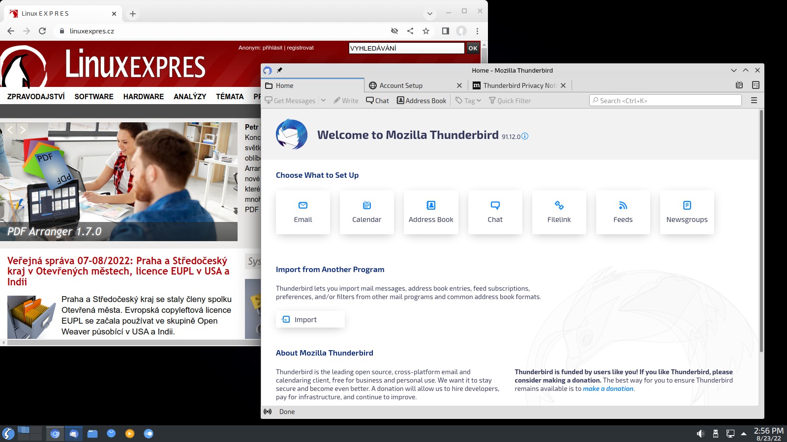This screenshot has height=442, width=787.
Task: Open Thunderbird Tasks tab icon
Action: (x=756, y=85)
